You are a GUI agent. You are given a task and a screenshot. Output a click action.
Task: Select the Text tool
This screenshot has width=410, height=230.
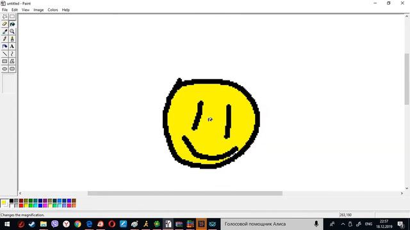point(12,47)
